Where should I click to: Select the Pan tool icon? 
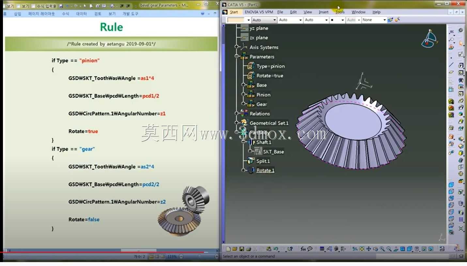pos(369,249)
